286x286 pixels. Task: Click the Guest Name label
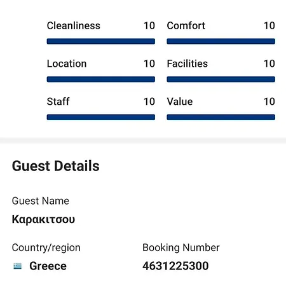41,201
